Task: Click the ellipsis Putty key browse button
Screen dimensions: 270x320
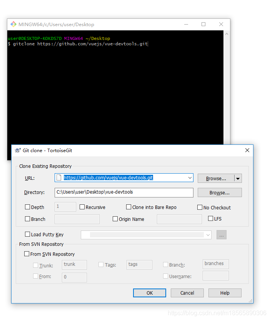Action: tap(222, 235)
